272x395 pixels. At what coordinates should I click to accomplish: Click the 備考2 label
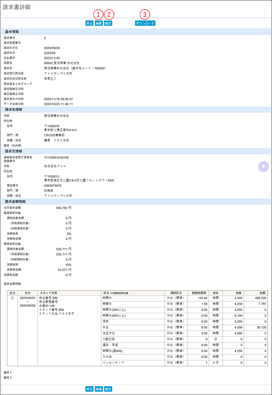coord(8,378)
